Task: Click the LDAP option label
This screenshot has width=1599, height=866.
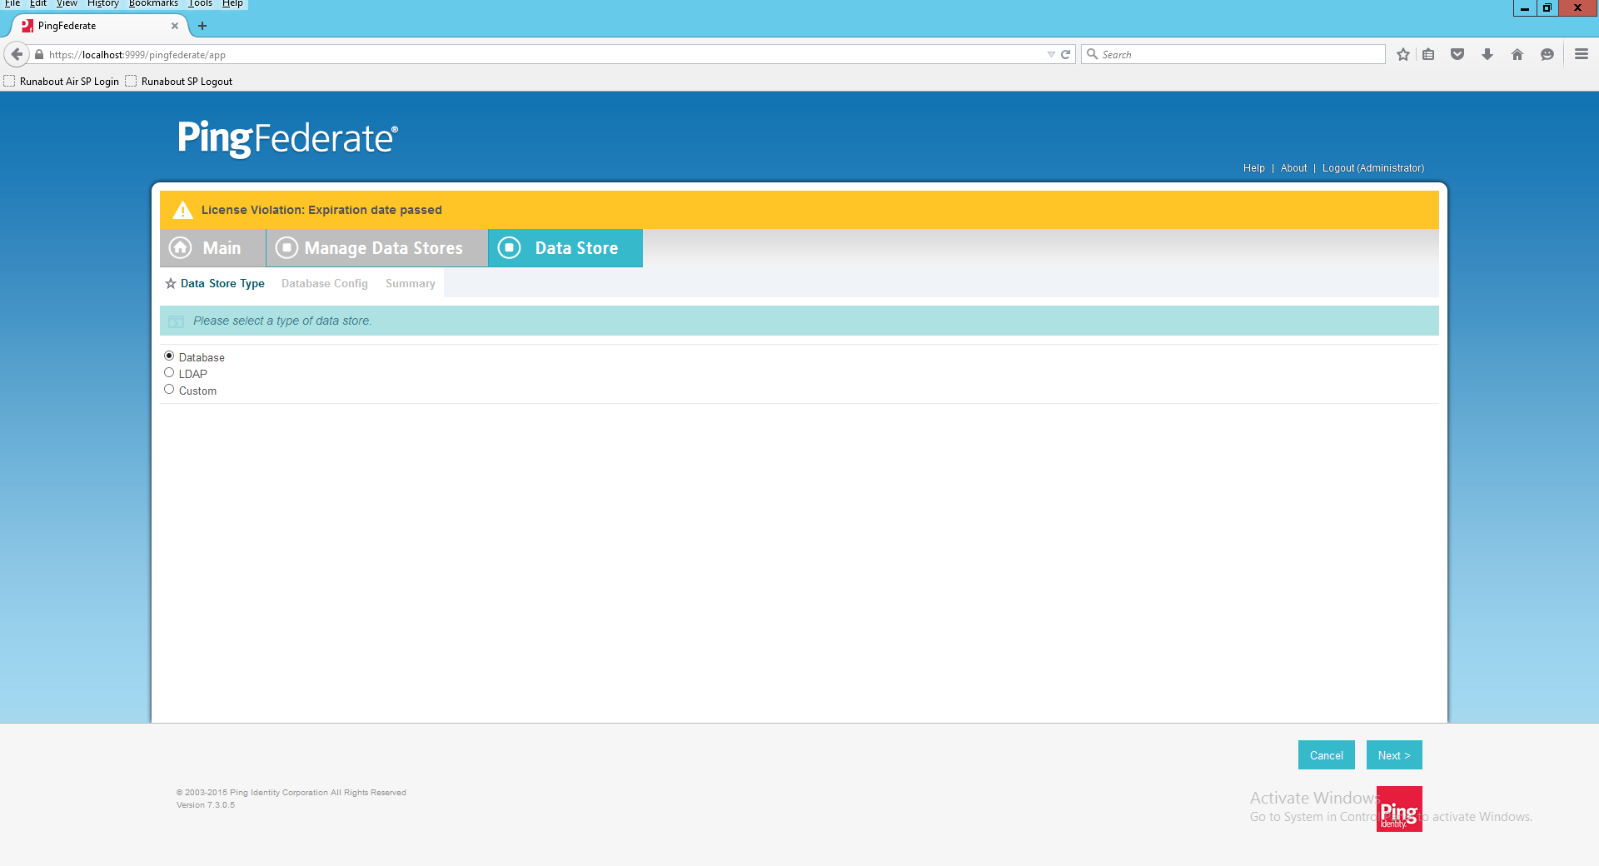Action: (x=193, y=374)
